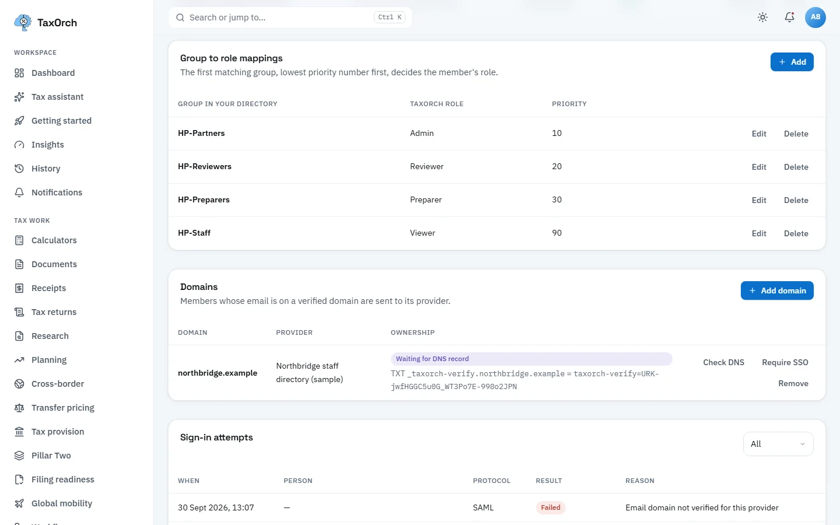Click the Insights gauge icon
840x525 pixels.
(19, 145)
